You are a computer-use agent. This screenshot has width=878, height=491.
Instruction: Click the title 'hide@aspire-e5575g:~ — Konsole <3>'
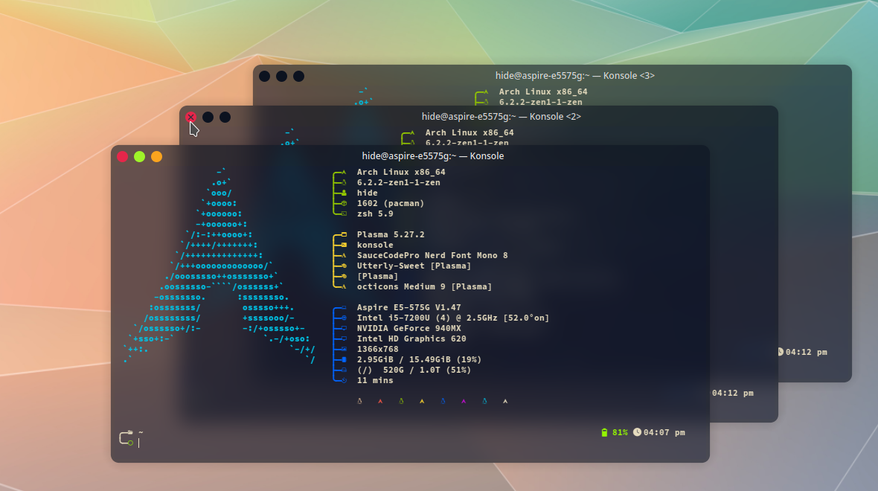575,76
